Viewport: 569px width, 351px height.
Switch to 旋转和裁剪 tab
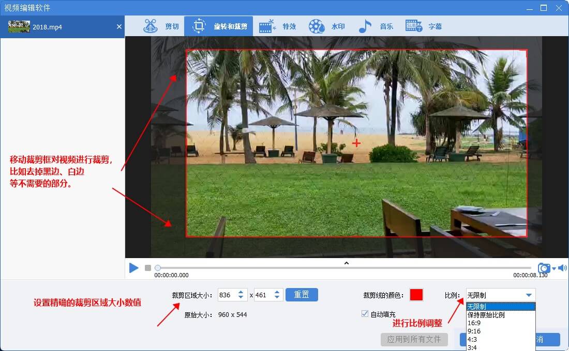coord(219,26)
